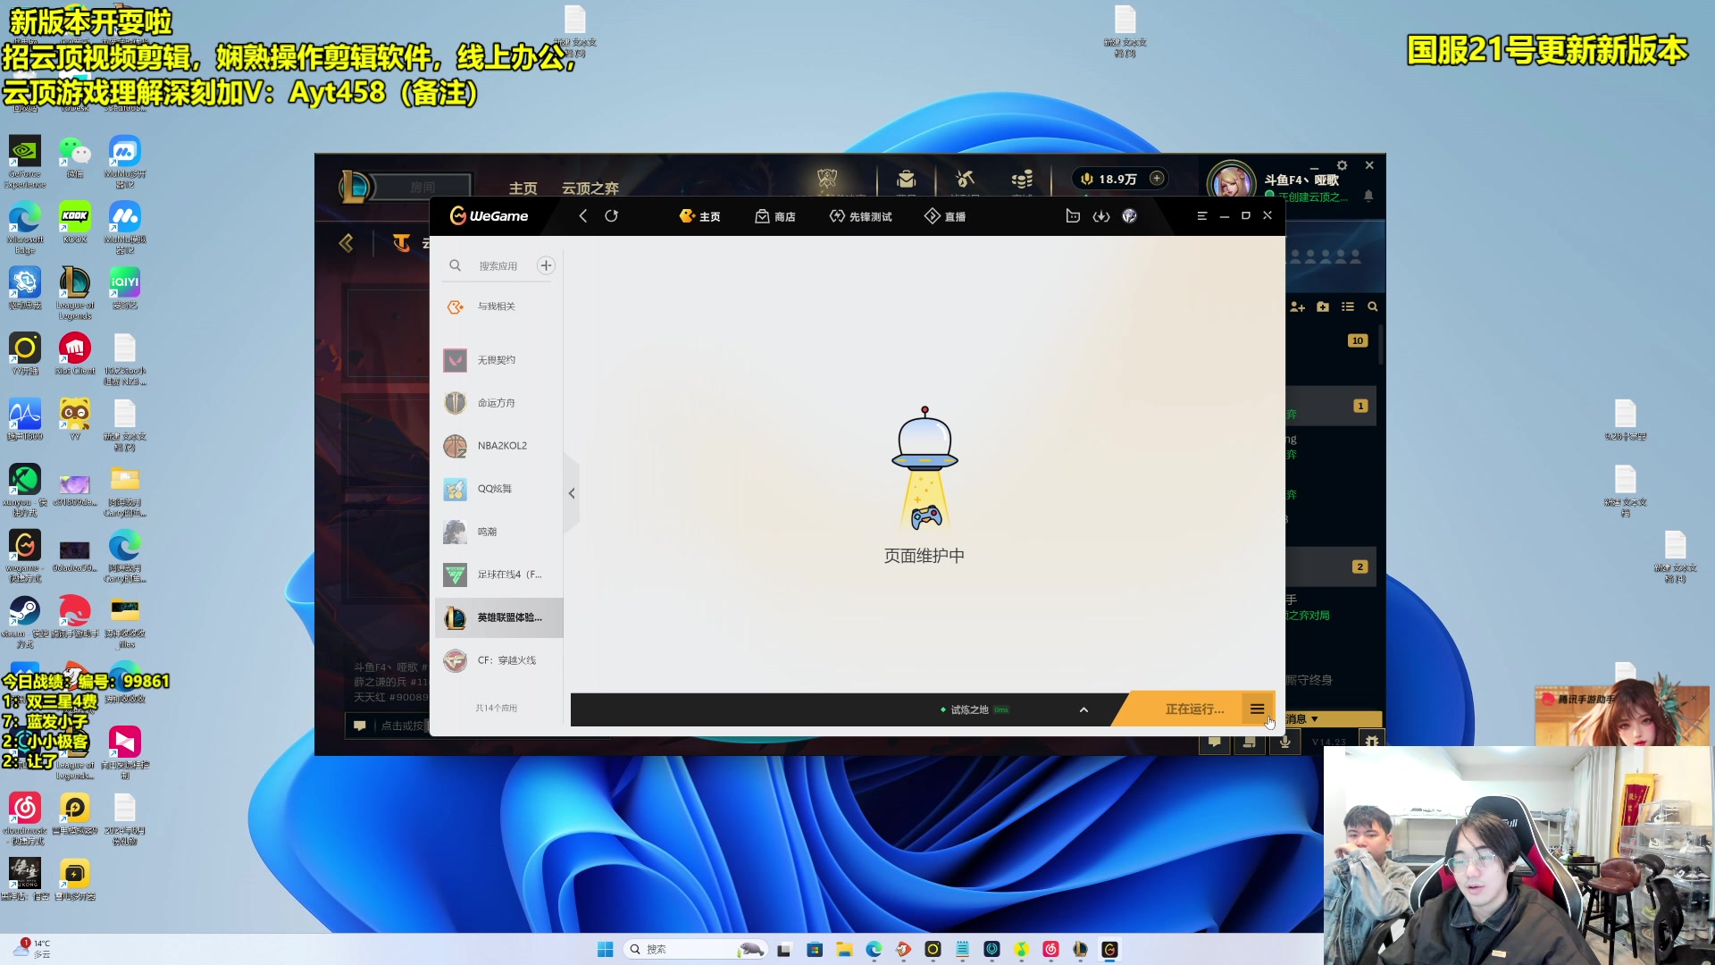
Task: Select CF: 穿越火线 in the game list
Action: [x=498, y=660]
